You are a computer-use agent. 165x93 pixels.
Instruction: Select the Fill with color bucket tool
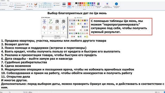coord(29,4)
